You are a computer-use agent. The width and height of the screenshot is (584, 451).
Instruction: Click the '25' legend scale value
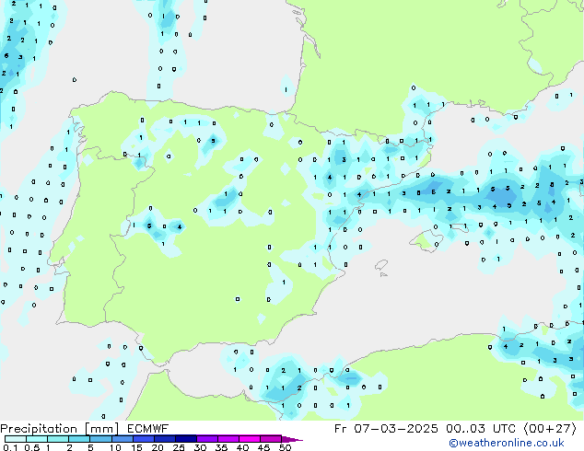[179, 447]
